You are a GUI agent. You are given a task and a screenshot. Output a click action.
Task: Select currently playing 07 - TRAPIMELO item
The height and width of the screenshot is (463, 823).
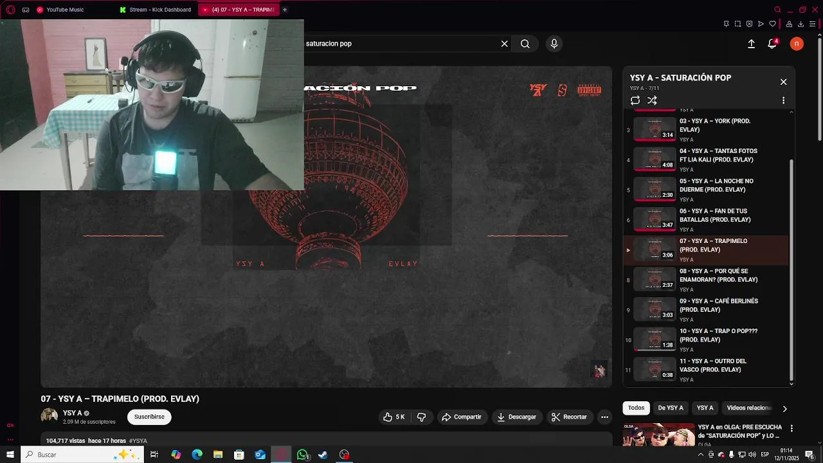coord(707,250)
